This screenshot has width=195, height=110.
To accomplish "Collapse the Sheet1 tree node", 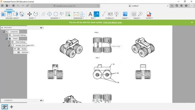I will pyautogui.click(x=6, y=38).
